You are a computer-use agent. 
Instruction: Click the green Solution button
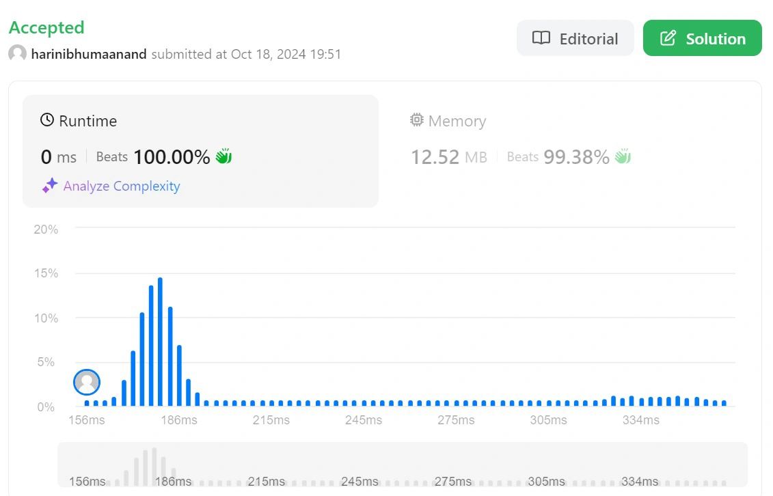pyautogui.click(x=702, y=38)
